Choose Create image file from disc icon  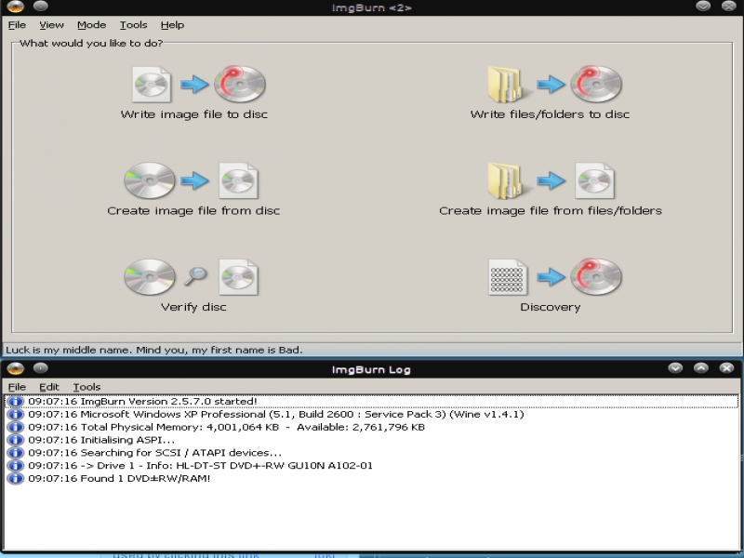coord(193,180)
